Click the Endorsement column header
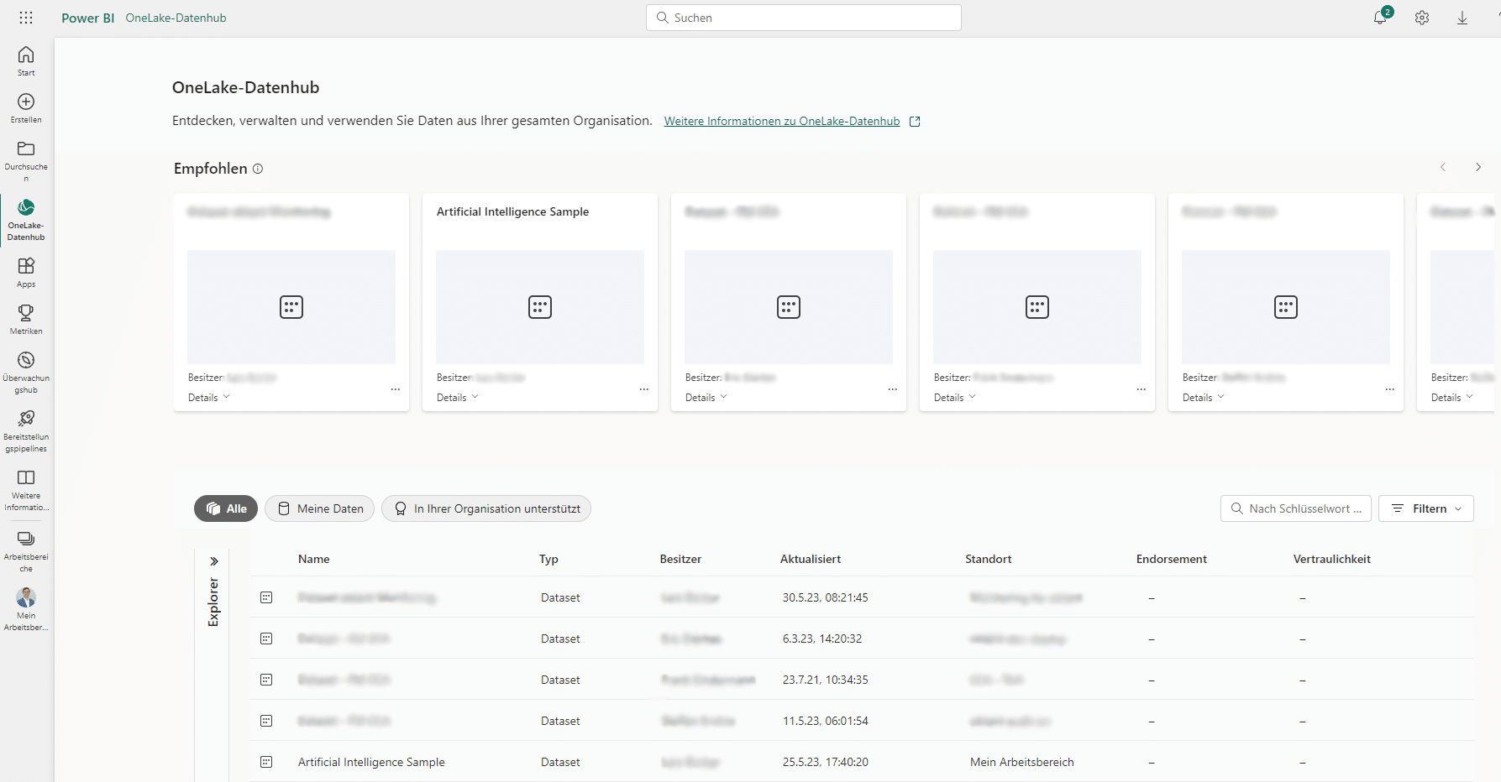Image resolution: width=1501 pixels, height=782 pixels. pyautogui.click(x=1172, y=559)
